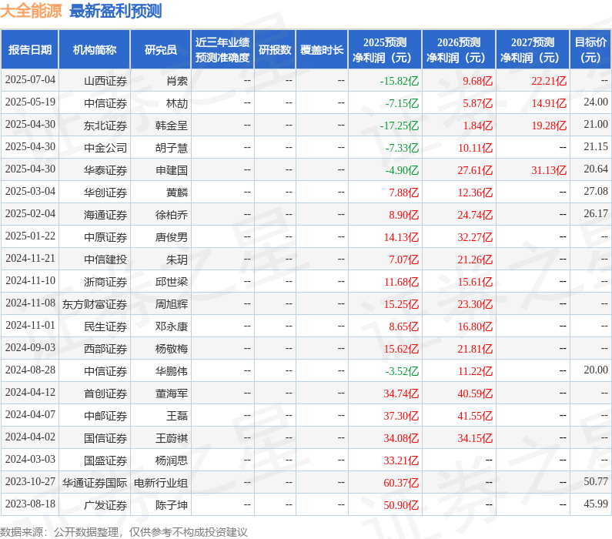
Task: Select the 33.21亿 forecast value
Action: pos(401,460)
